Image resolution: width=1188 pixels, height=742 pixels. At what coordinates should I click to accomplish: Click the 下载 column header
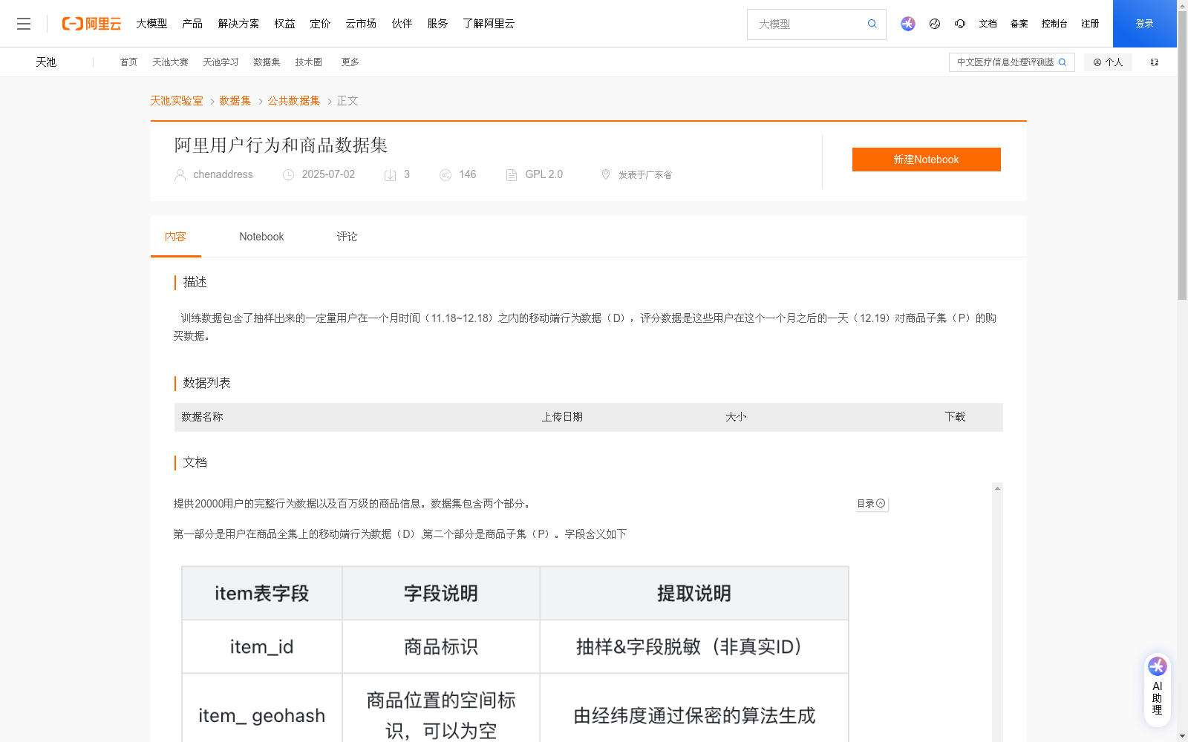[x=955, y=417]
